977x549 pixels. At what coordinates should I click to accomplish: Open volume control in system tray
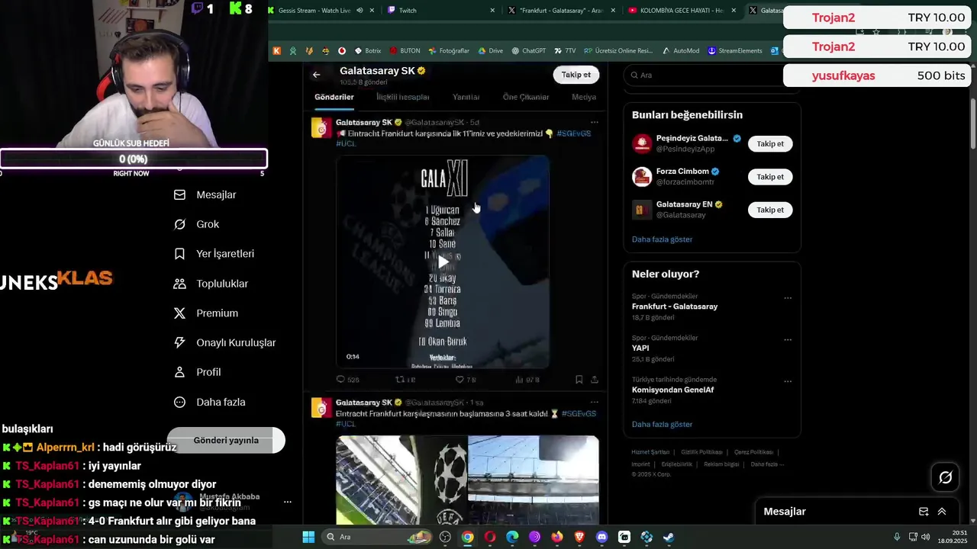[925, 537]
